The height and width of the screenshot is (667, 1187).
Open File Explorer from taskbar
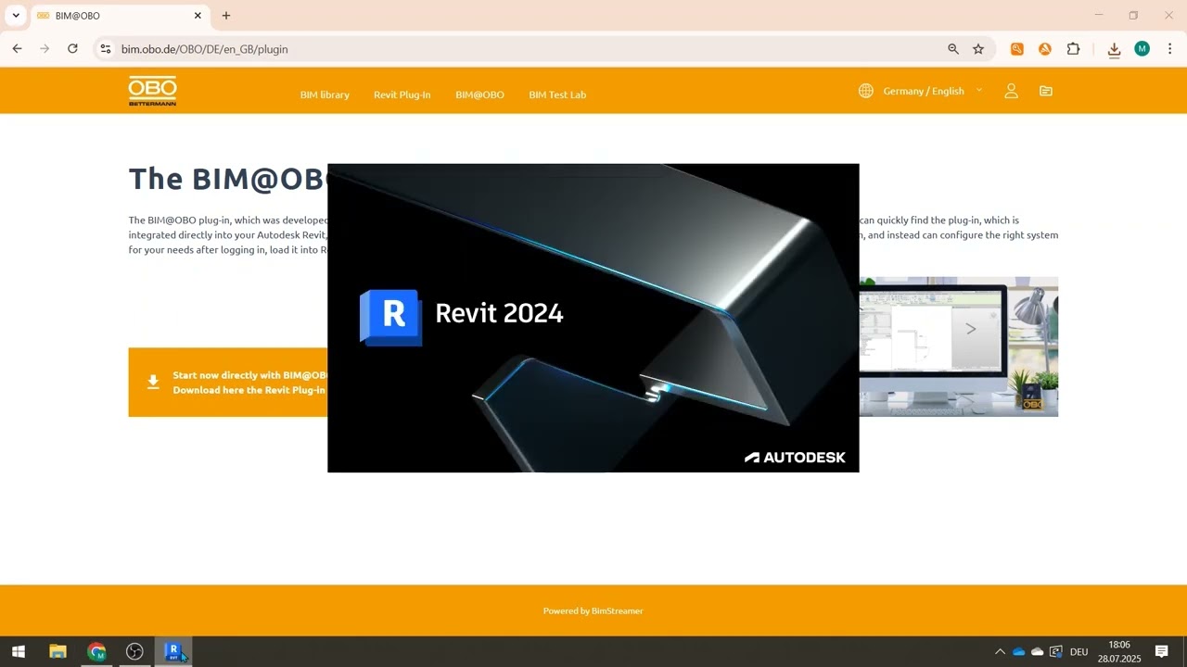tap(57, 651)
